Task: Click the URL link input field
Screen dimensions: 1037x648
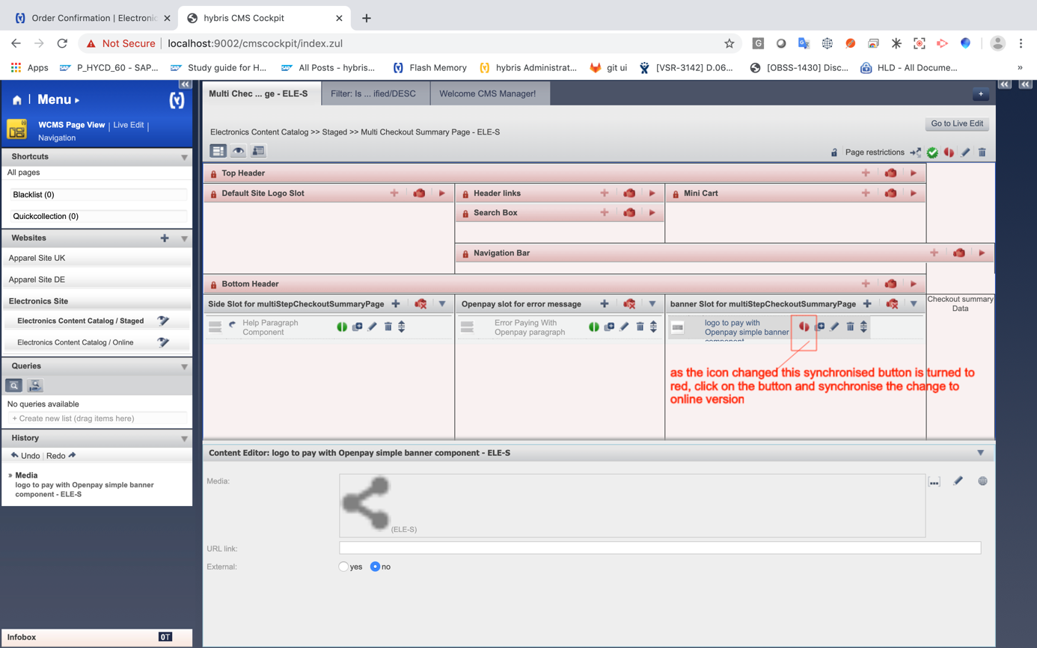Action: [x=659, y=548]
